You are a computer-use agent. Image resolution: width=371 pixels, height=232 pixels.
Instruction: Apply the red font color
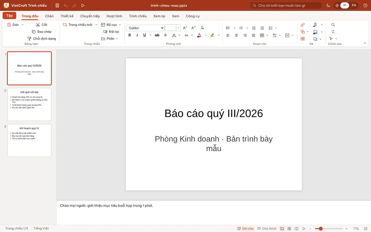click(199, 35)
